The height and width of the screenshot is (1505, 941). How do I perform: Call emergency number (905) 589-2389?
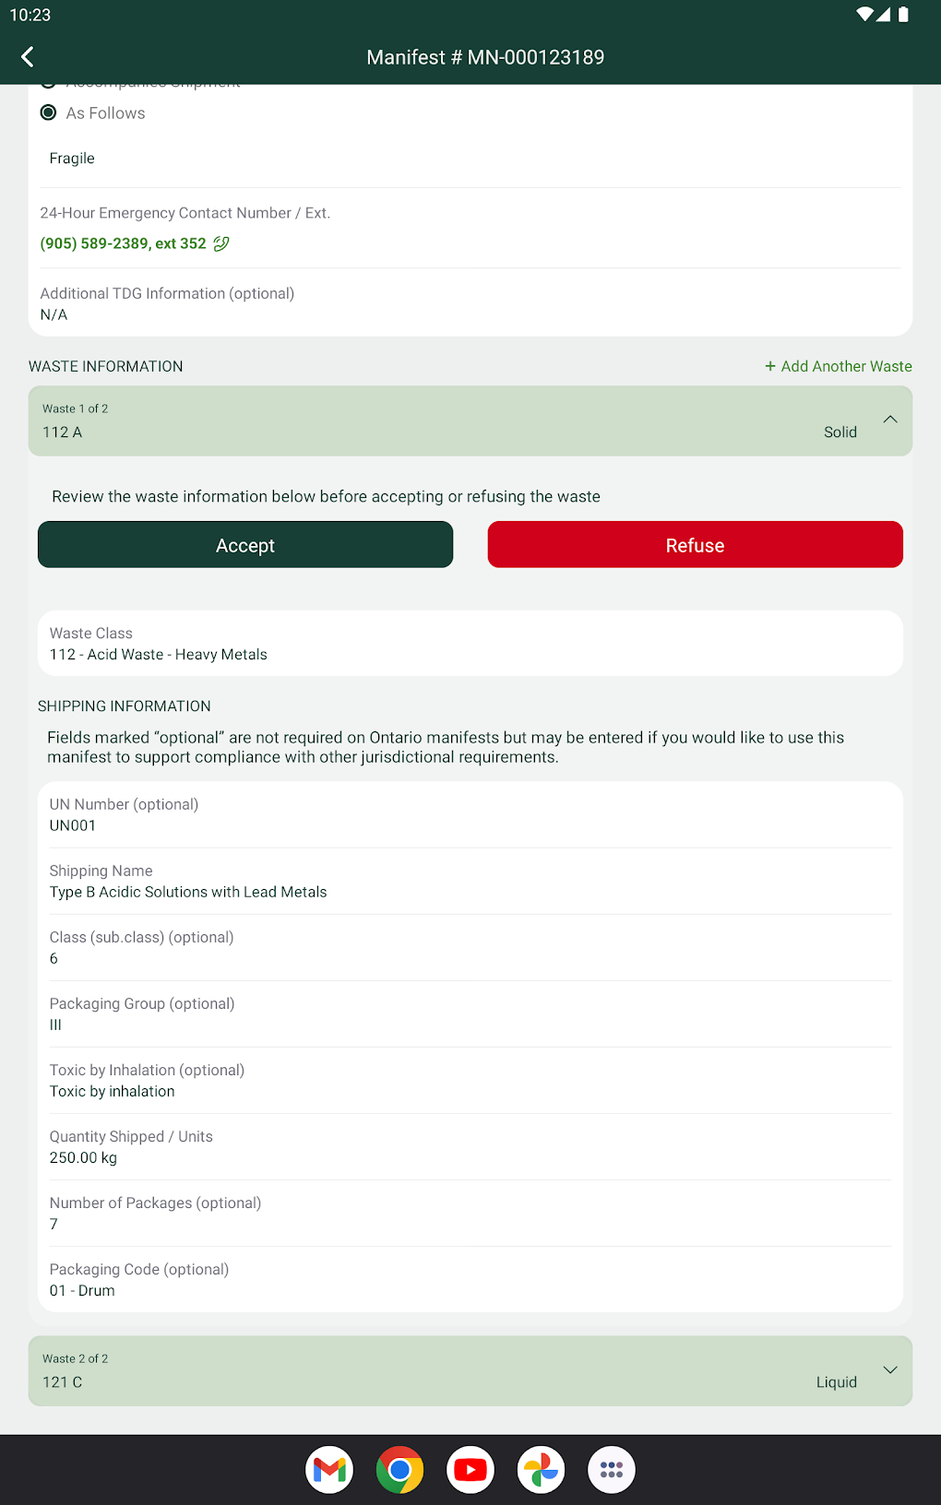[123, 243]
